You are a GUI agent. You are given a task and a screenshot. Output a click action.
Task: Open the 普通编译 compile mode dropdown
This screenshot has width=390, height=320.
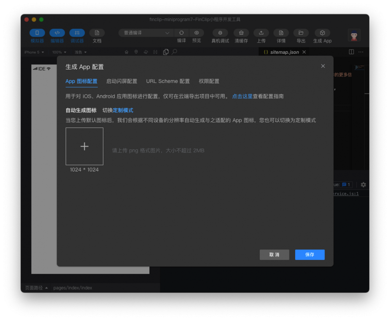(146, 33)
